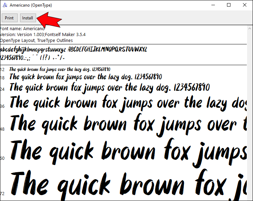Click the Install button
Image resolution: width=253 pixels, height=201 pixels.
coord(27,18)
